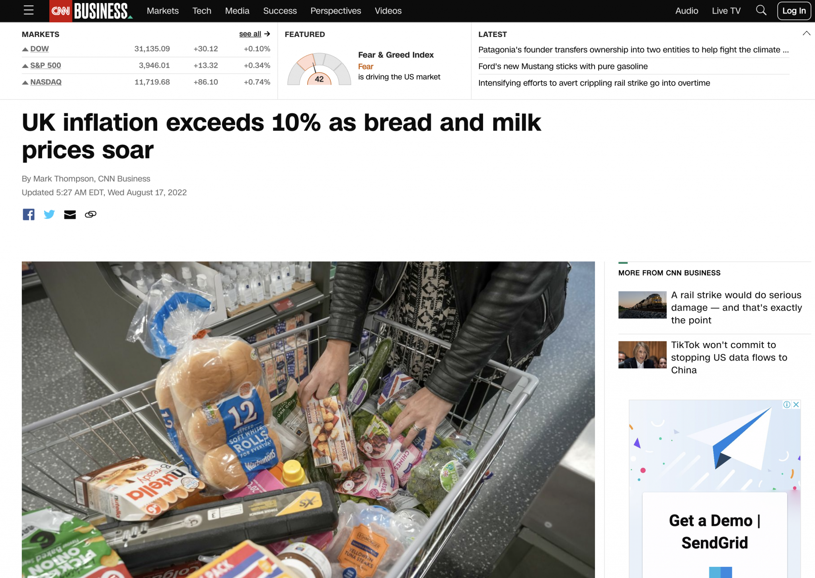Viewport: 815px width, 578px height.
Task: Open the hamburger menu icon
Action: tap(29, 11)
